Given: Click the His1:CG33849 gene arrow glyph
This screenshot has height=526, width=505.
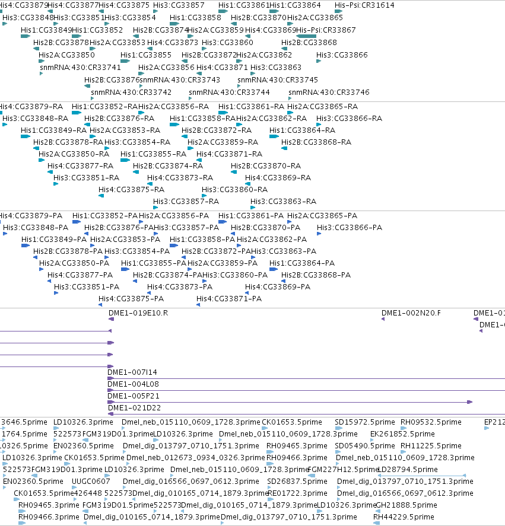Looking at the screenshot, I should pyautogui.click(x=26, y=36).
